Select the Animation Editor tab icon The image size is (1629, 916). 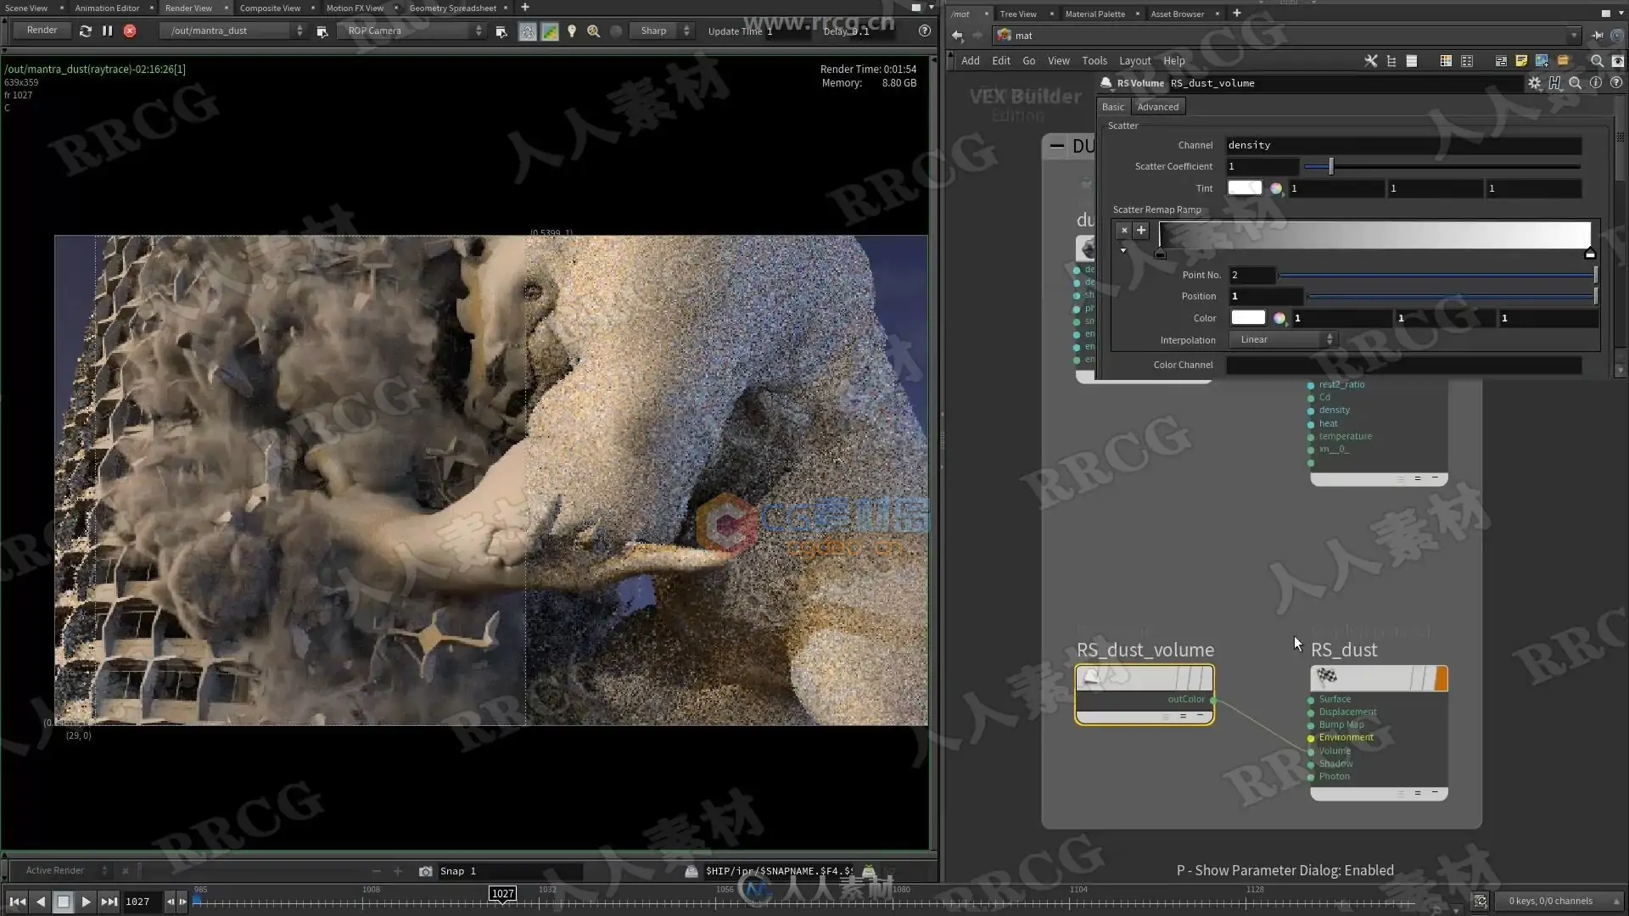[x=106, y=8]
